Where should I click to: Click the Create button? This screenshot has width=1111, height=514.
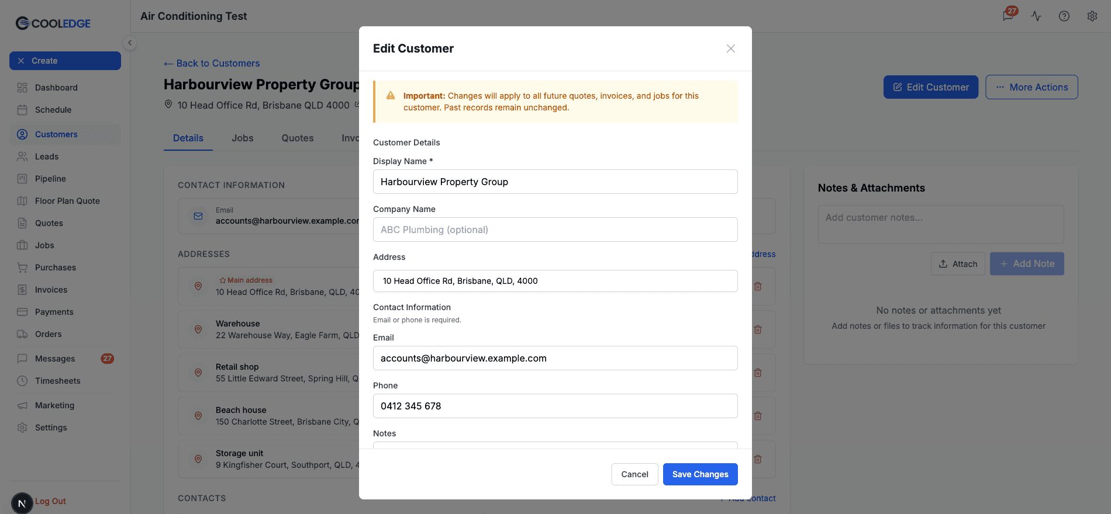pyautogui.click(x=65, y=61)
